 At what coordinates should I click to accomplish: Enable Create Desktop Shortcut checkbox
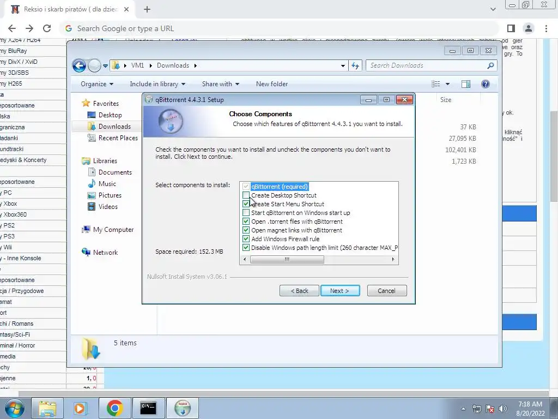[246, 195]
